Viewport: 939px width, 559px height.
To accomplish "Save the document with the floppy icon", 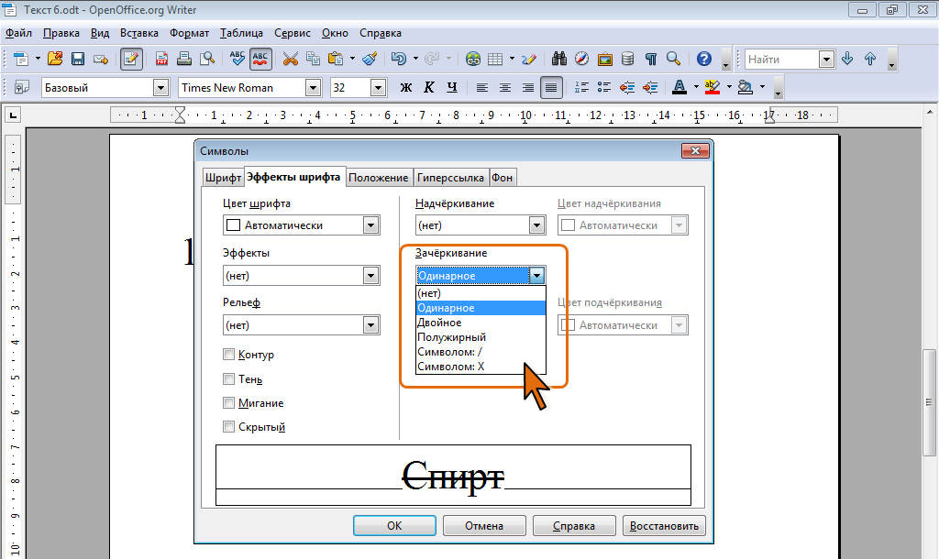I will click(78, 59).
